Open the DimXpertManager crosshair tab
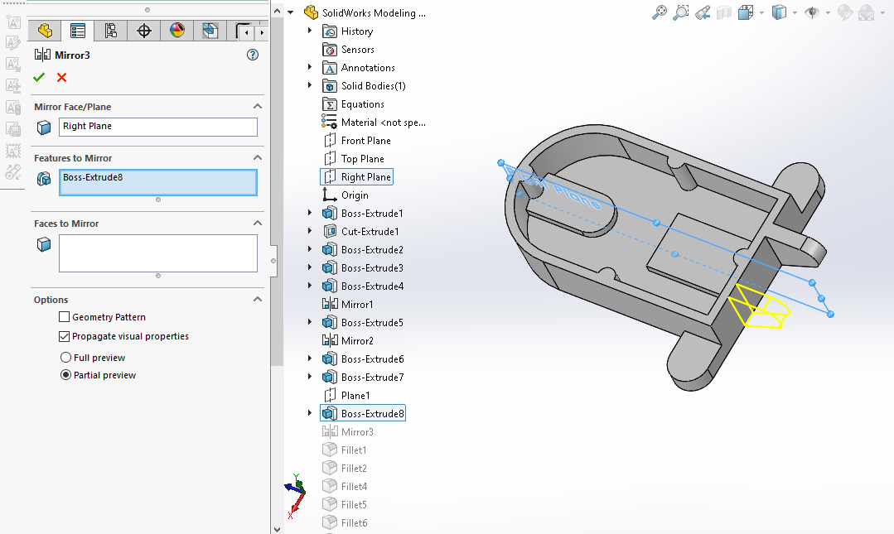Image resolution: width=894 pixels, height=534 pixels. tap(144, 31)
